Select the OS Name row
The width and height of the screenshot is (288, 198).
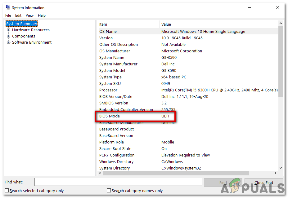pos(188,32)
